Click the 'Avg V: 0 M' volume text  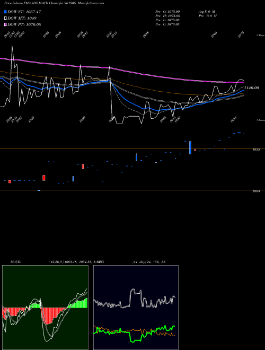click(x=207, y=12)
